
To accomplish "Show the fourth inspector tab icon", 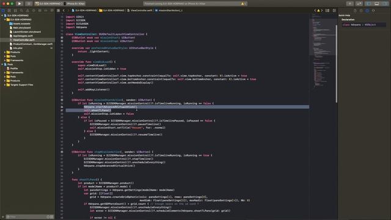I will [x=373, y=10].
